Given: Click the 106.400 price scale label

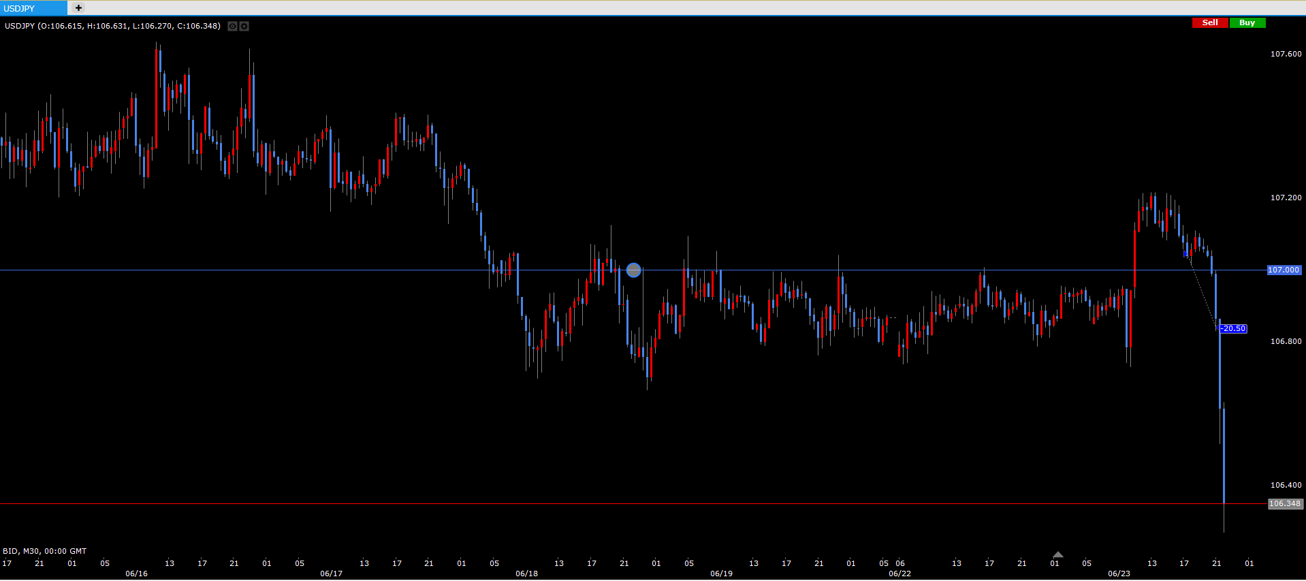Looking at the screenshot, I should pos(1286,485).
